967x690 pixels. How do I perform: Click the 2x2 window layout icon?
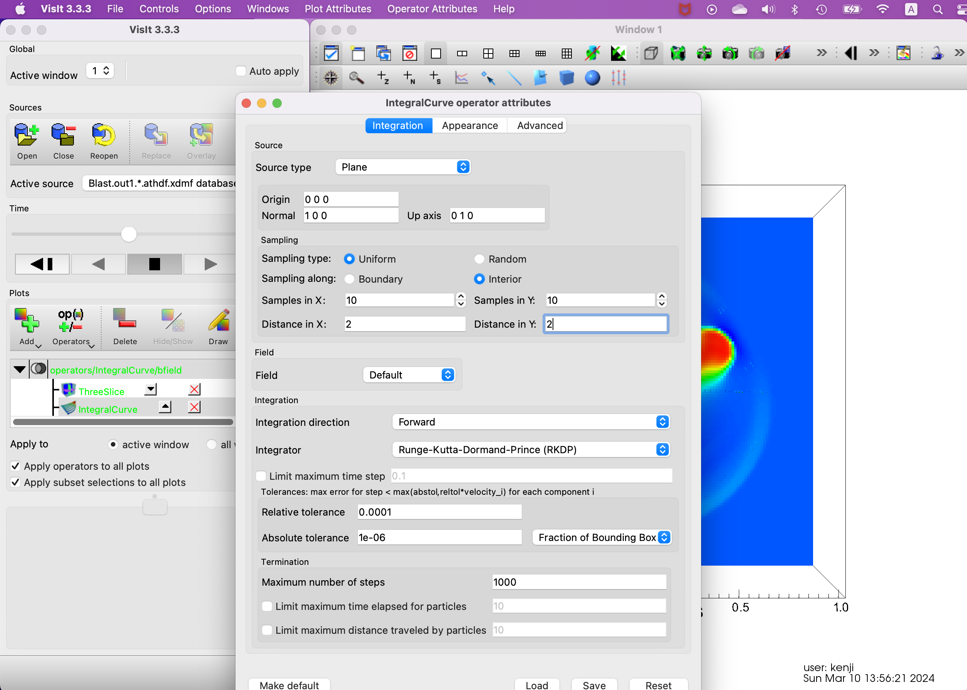point(488,54)
